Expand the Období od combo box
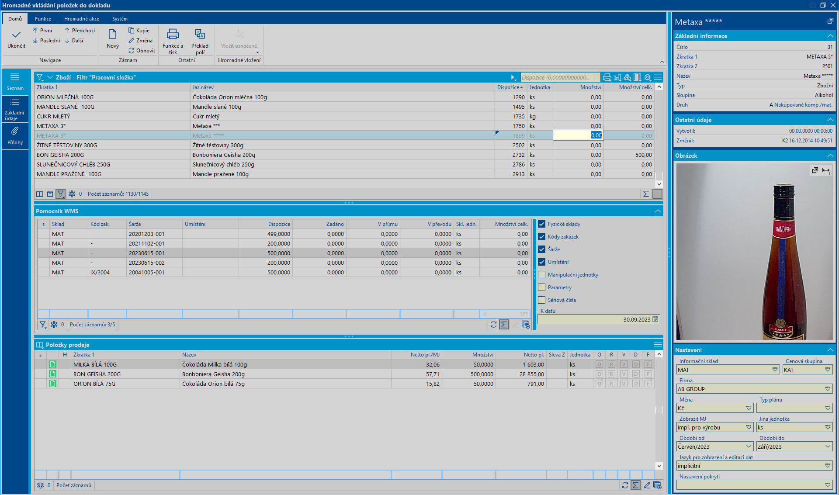 point(749,447)
